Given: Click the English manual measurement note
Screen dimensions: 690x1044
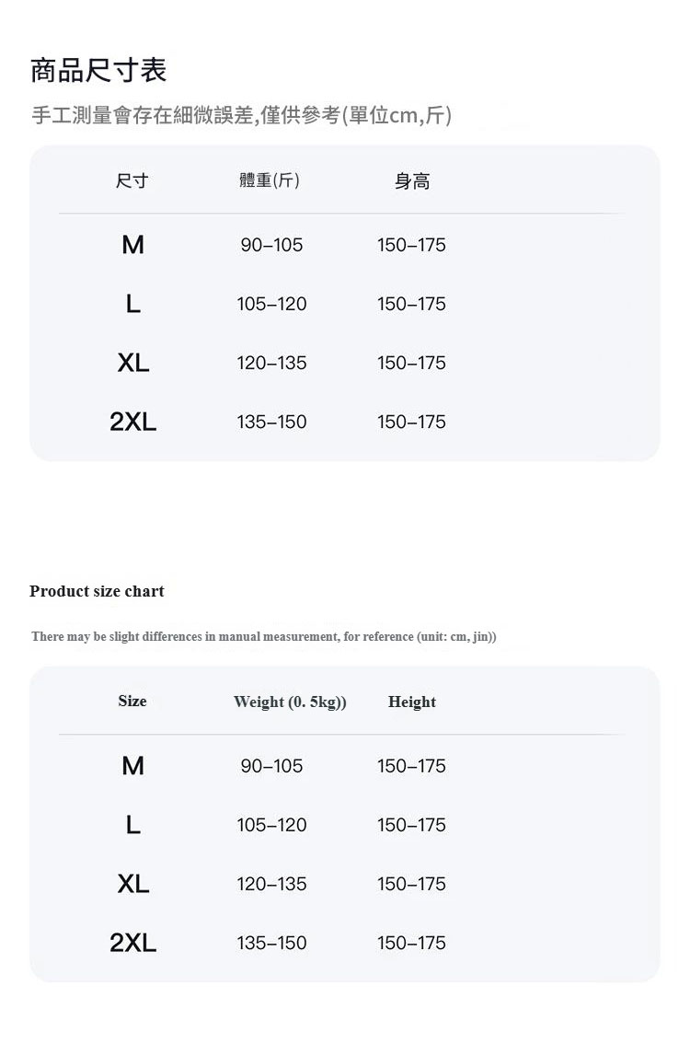Looking at the screenshot, I should coord(264,637).
